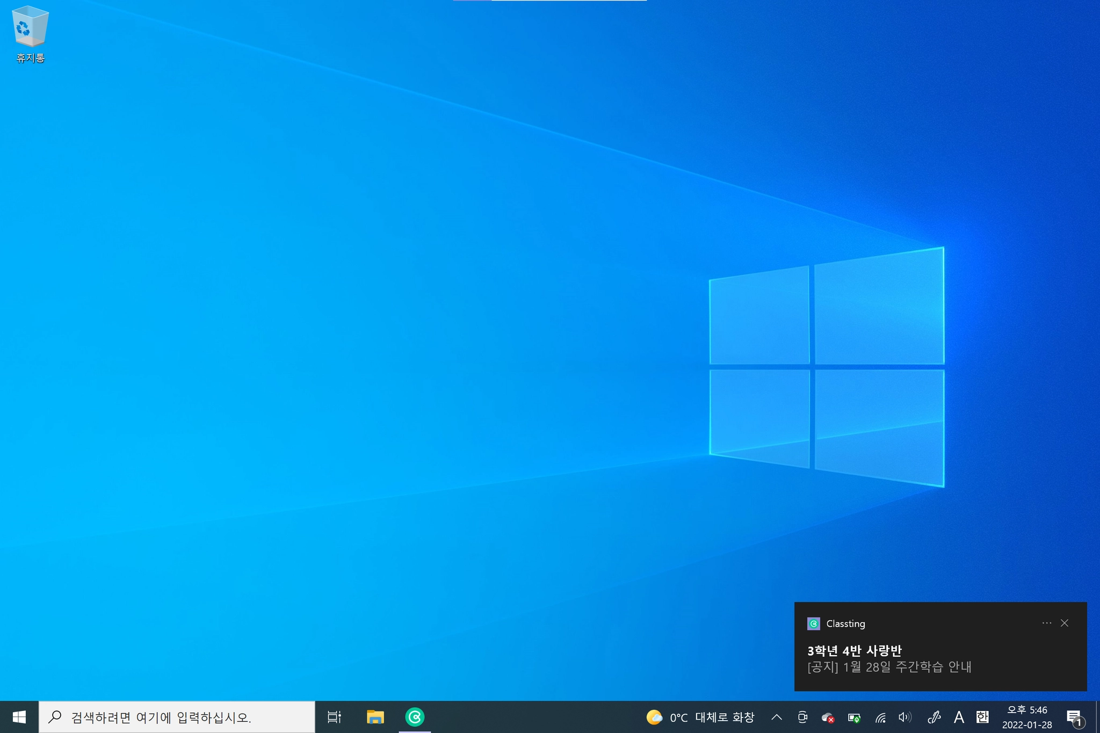The image size is (1100, 733).
Task: Launch File Explorer from the taskbar
Action: [375, 717]
